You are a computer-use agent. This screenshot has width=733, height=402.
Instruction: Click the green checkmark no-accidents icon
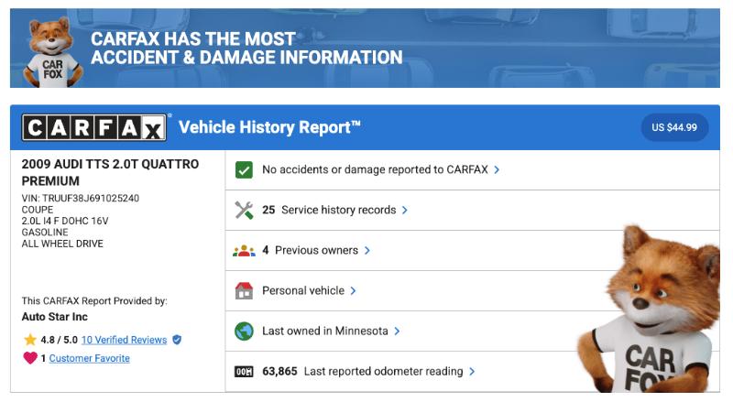[x=244, y=169]
